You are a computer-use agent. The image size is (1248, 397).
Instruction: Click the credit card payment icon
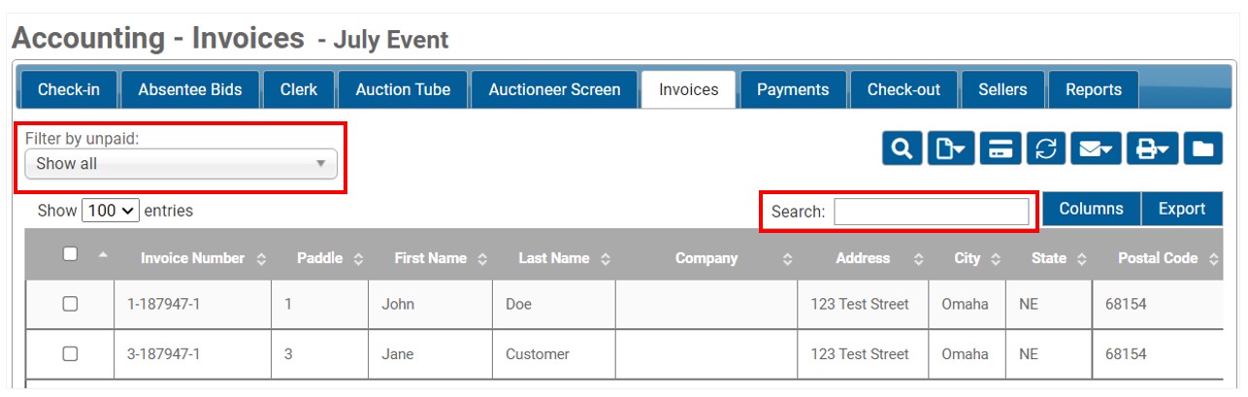[x=1001, y=149]
